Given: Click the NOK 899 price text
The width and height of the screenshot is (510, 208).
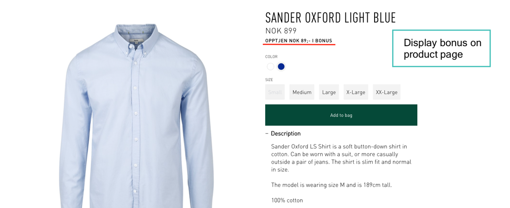Looking at the screenshot, I should pyautogui.click(x=281, y=31).
